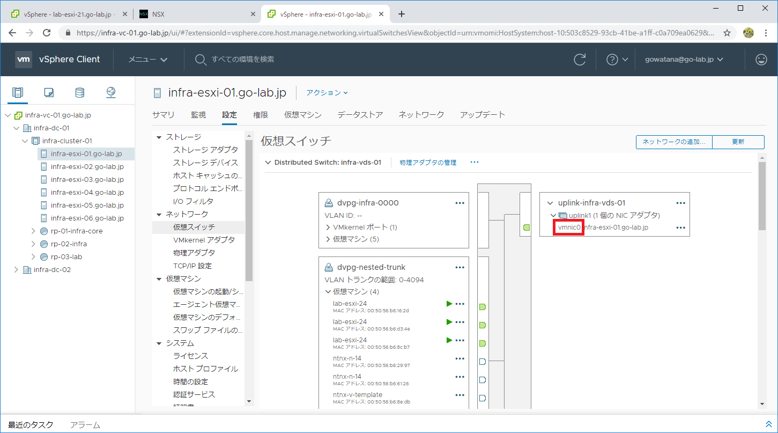Image resolution: width=778 pixels, height=433 pixels.
Task: Switch to the アップデート tab
Action: point(483,114)
